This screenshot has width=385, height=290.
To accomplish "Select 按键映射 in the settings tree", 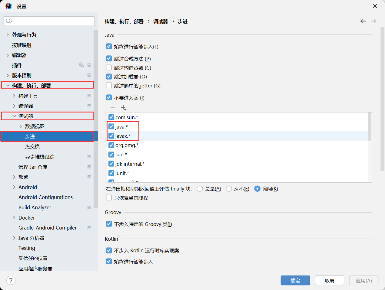I will 22,45.
